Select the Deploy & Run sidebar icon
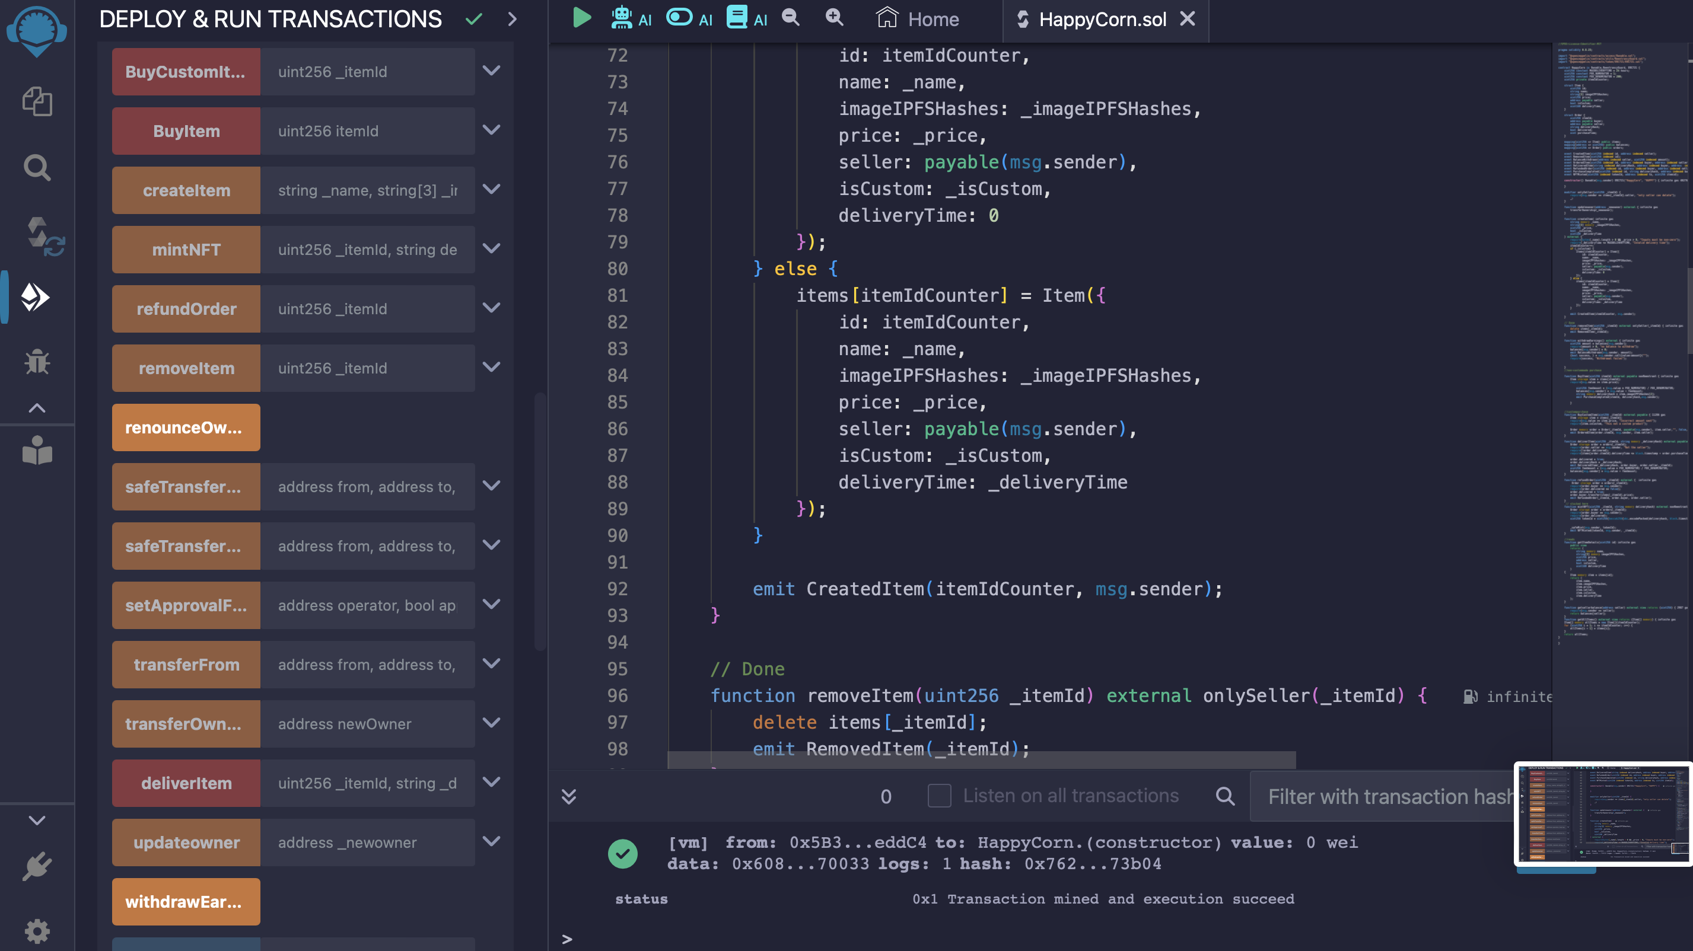 (x=36, y=298)
